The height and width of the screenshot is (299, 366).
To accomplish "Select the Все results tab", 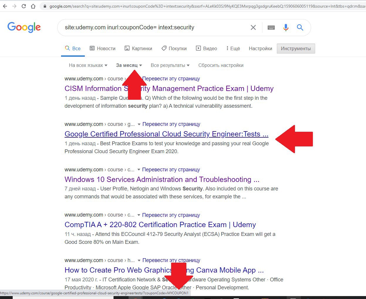I will tap(73, 48).
